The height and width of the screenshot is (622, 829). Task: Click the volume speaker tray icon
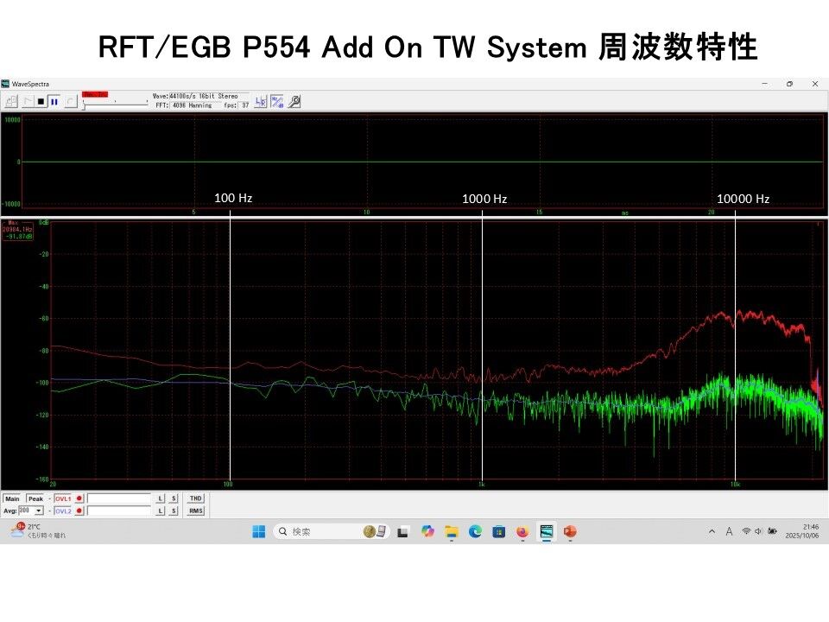[x=758, y=531]
